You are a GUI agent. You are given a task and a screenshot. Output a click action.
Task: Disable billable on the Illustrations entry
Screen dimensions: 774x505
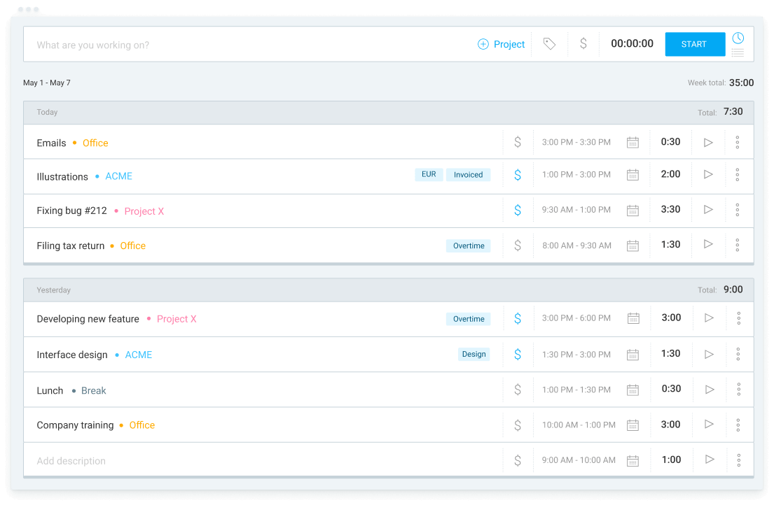click(x=518, y=174)
